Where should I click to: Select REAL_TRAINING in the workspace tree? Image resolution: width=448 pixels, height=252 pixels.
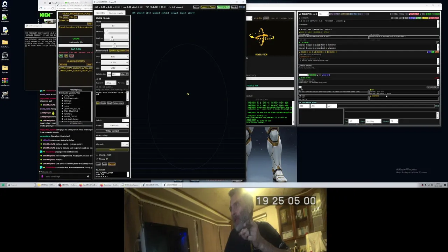(71, 111)
